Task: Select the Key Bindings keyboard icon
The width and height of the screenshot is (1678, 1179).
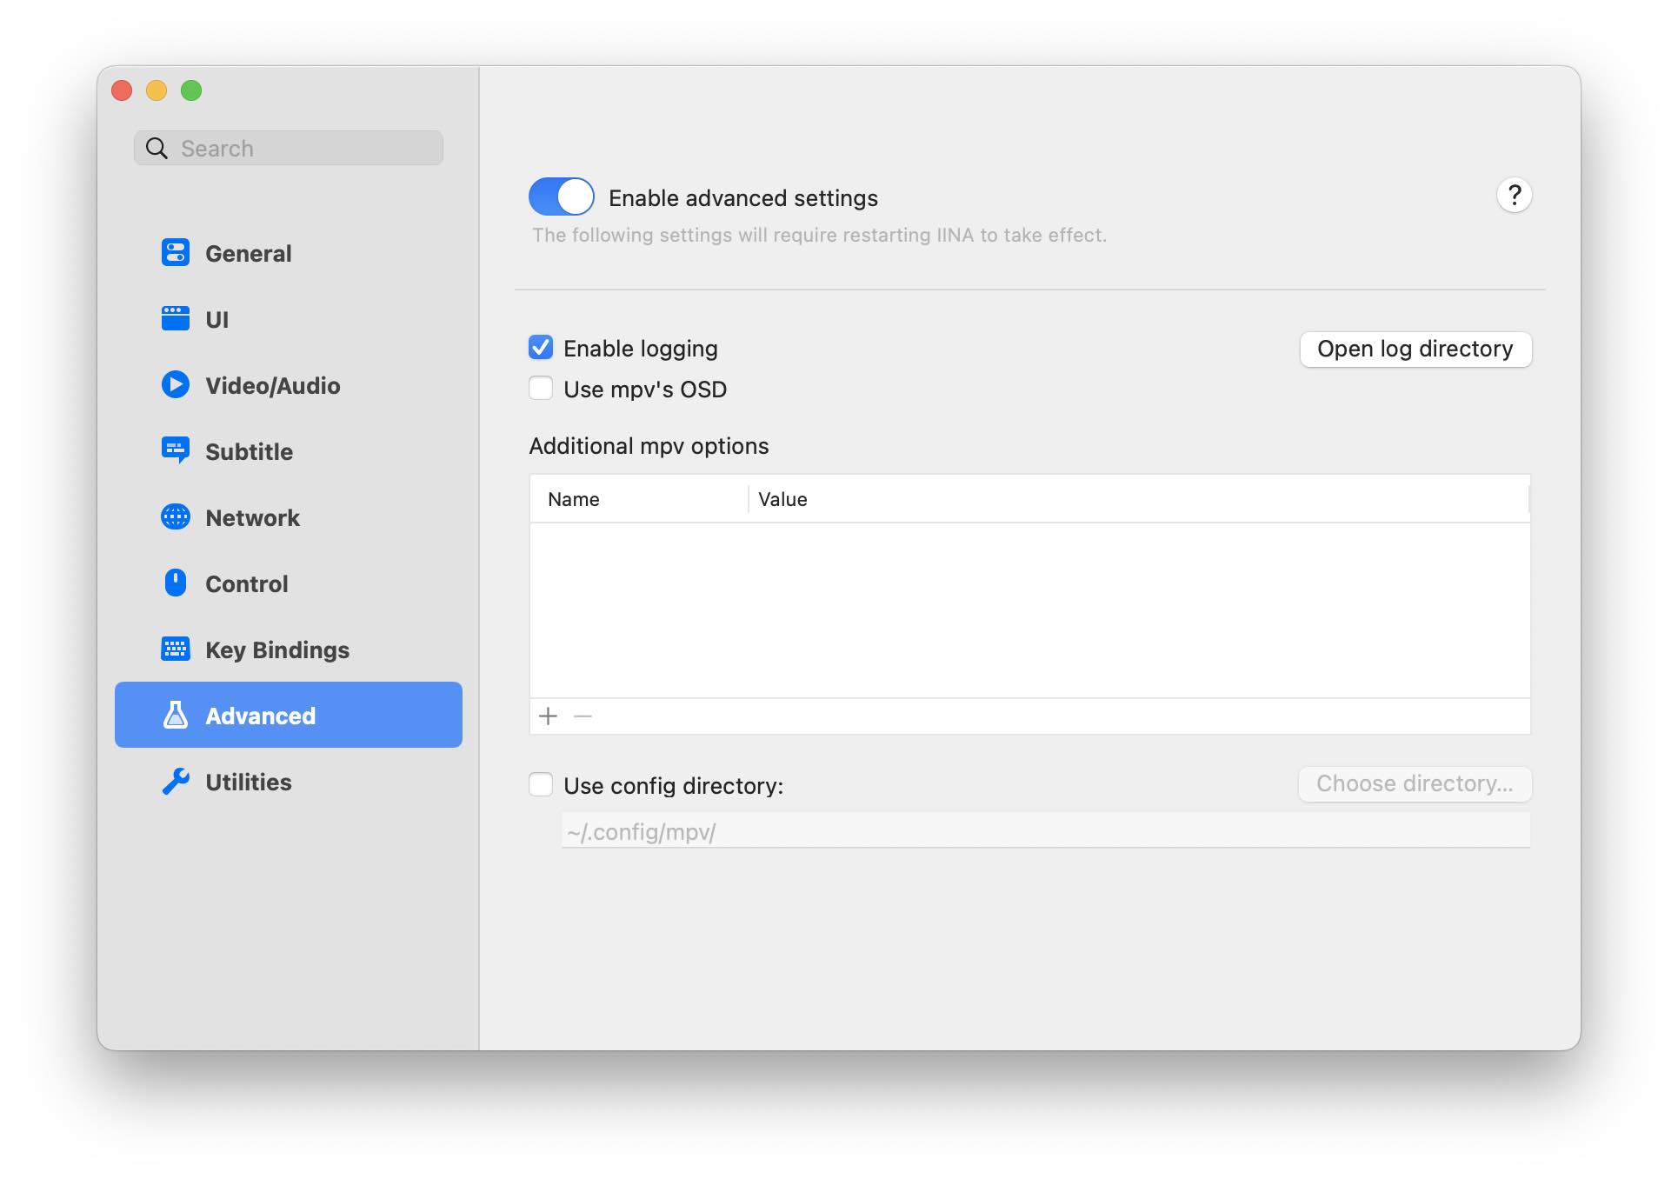Action: click(x=176, y=649)
